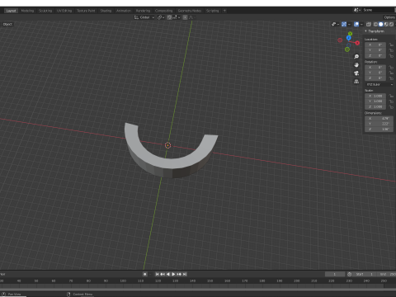Viewport: 396px width, 297px height.
Task: Click negative Y axis gizmo circle
Action: (347, 49)
